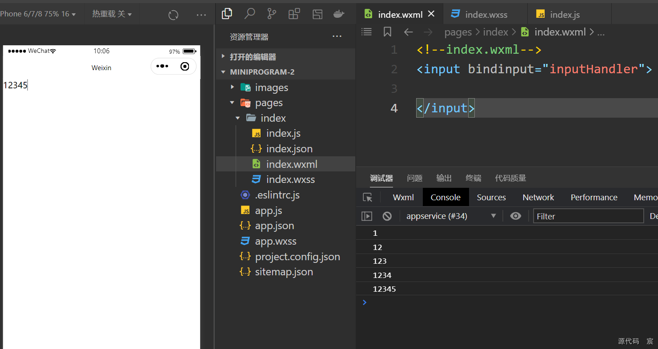Open the 资源管理器 more actions dots
This screenshot has height=349, width=658.
tap(337, 36)
